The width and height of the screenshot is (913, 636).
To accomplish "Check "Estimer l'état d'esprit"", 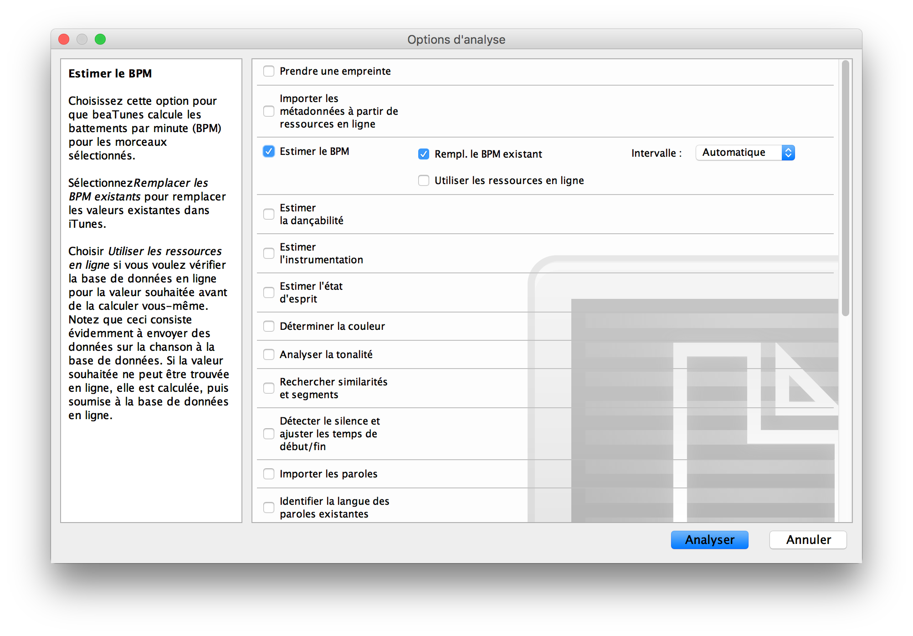I will tap(268, 292).
